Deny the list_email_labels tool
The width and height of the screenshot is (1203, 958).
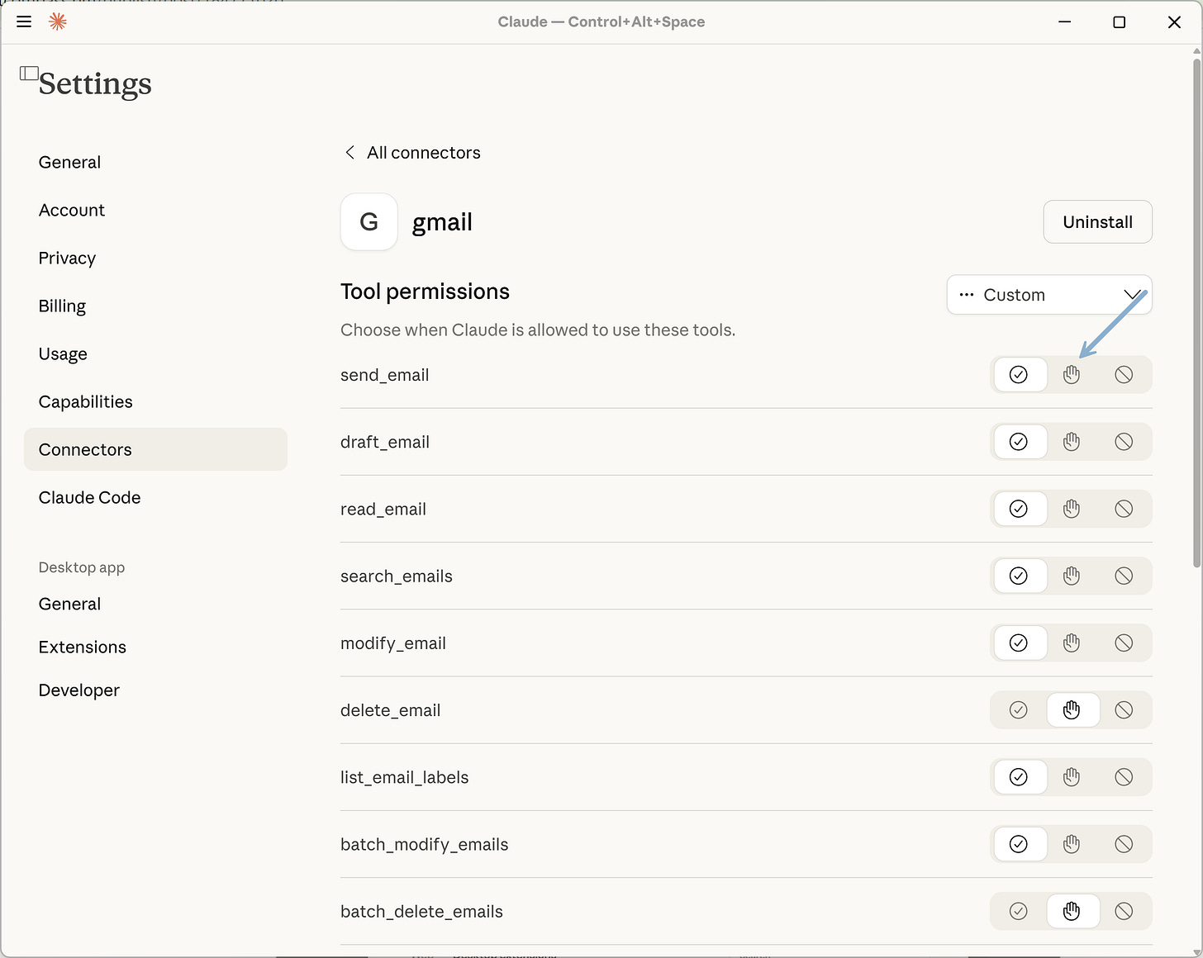(1124, 777)
